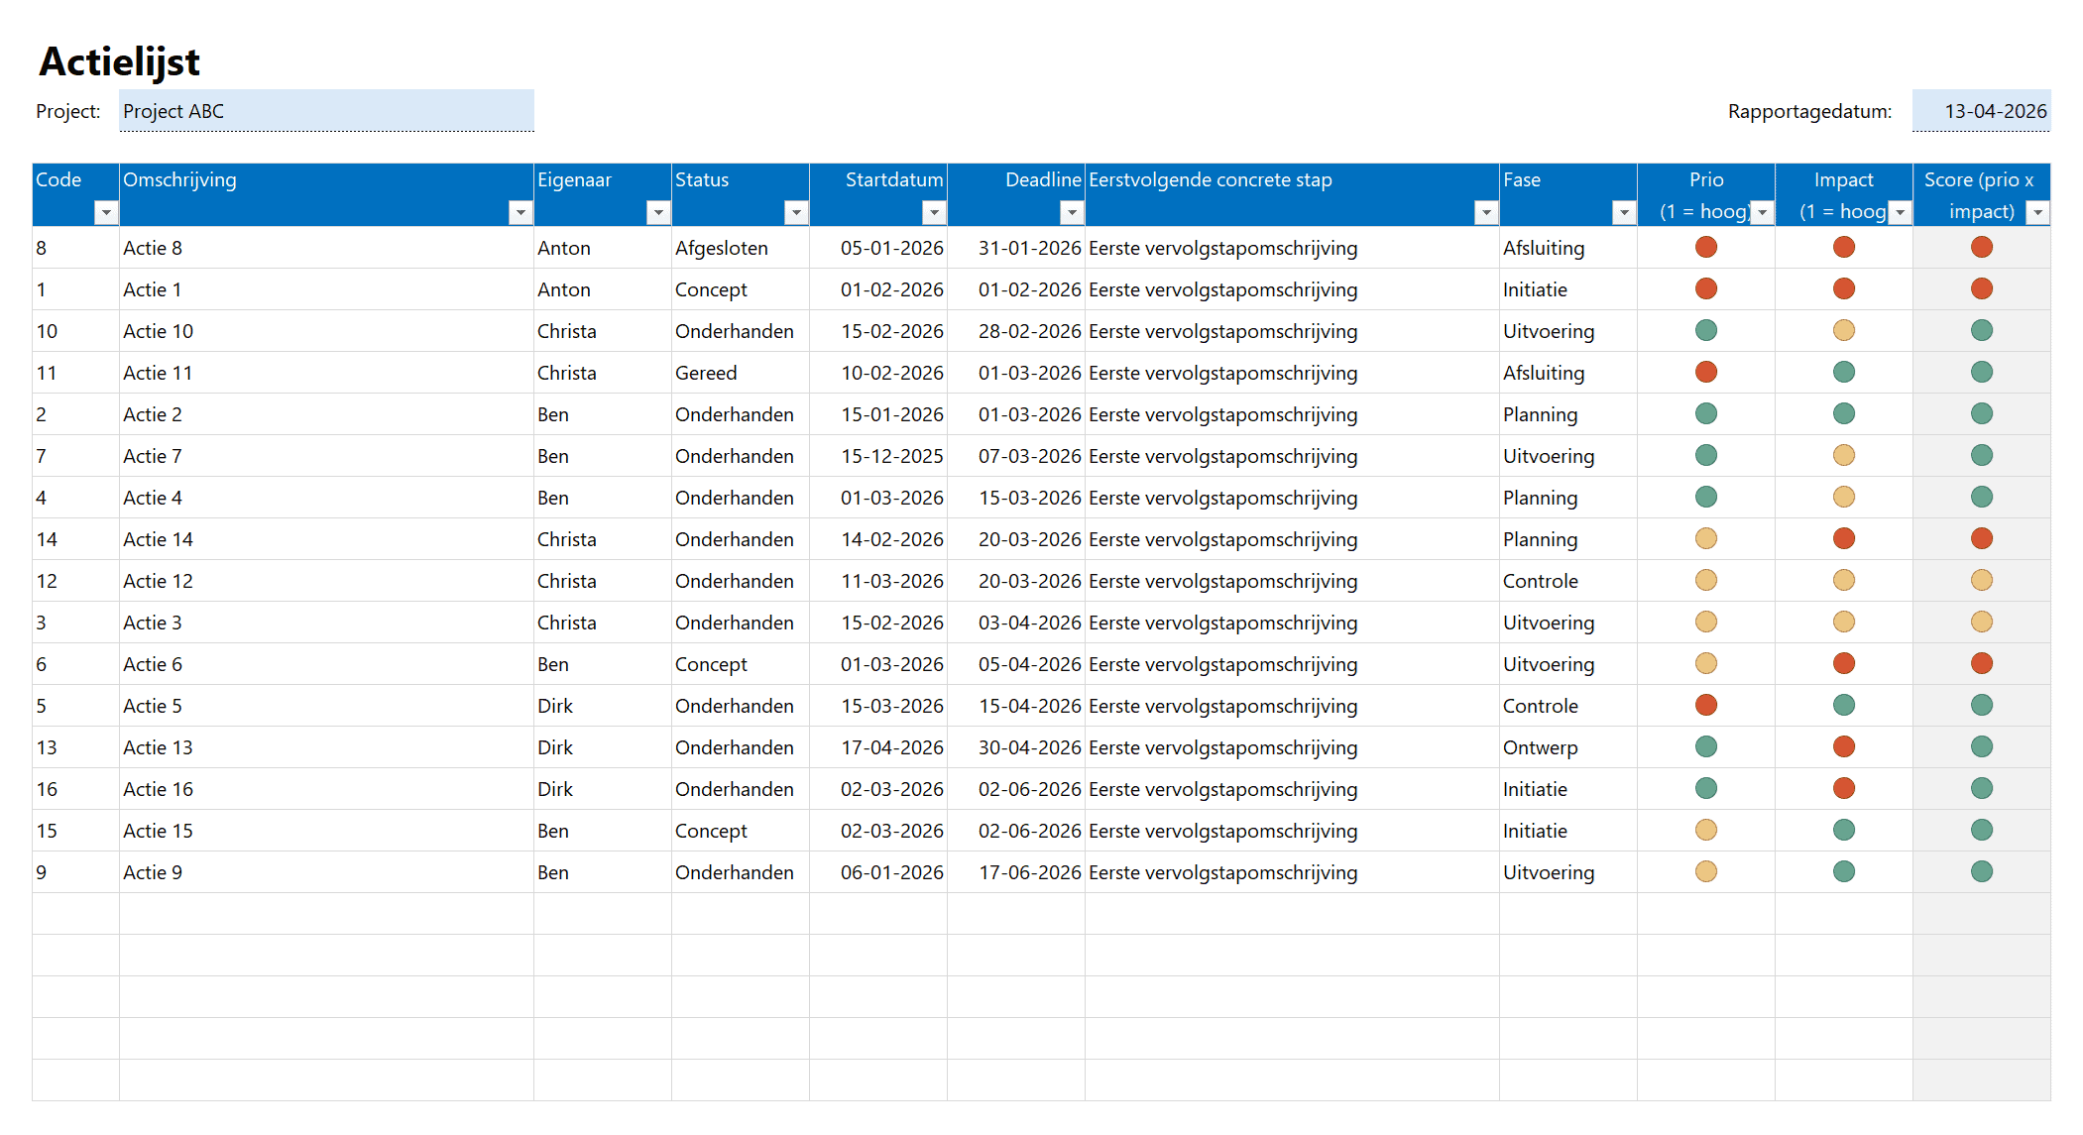Image resolution: width=2083 pixels, height=1135 pixels.
Task: Click the green Impact icon for Actie 9
Action: coord(1843,871)
